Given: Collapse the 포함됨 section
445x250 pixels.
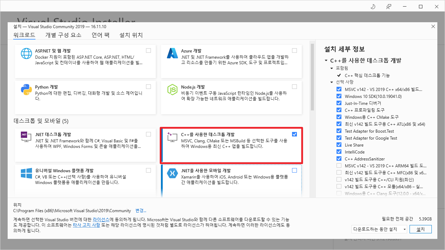Looking at the screenshot, I should (x=332, y=68).
